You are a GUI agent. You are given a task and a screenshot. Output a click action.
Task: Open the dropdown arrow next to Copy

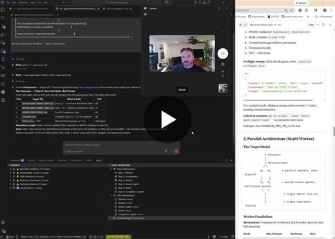(x=317, y=25)
